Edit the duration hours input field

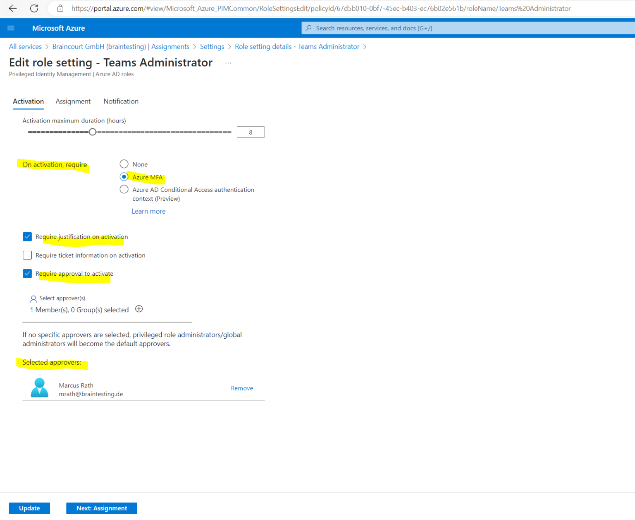click(251, 132)
